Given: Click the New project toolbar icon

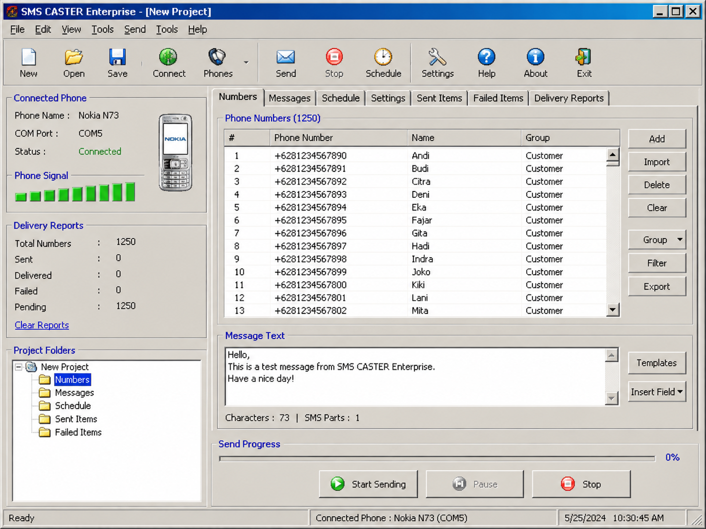Looking at the screenshot, I should [28, 63].
